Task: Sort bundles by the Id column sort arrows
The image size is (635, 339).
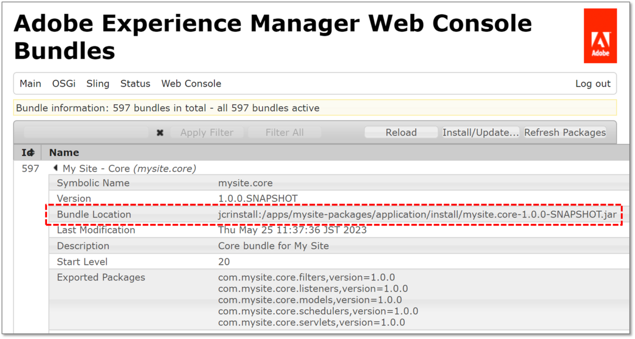Action: click(31, 153)
